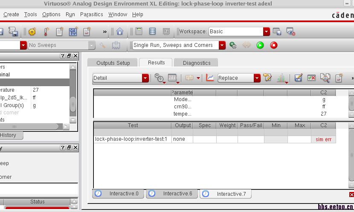Open the red dropdown arrow left of No Sweeps
The height and width of the screenshot is (212, 354).
(x=23, y=45)
